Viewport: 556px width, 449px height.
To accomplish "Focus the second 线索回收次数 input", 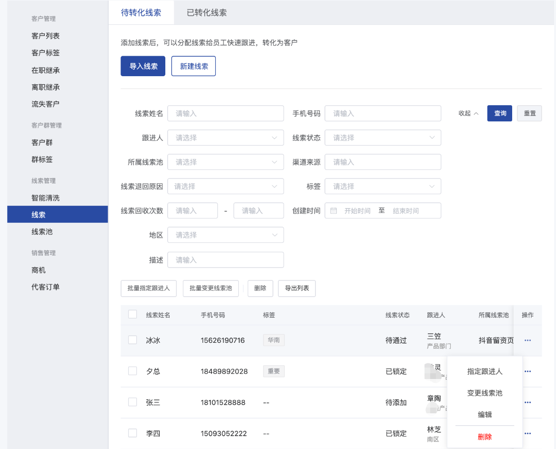I will (x=259, y=211).
